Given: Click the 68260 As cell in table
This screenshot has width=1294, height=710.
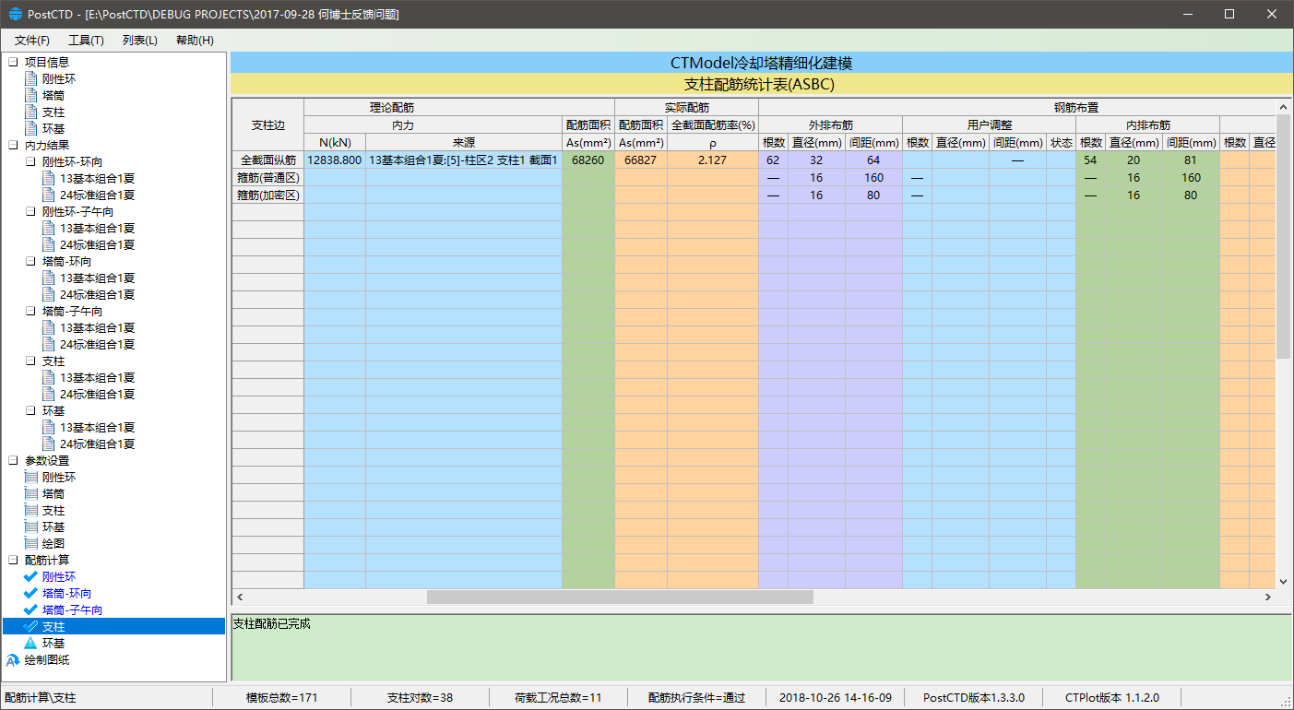Looking at the screenshot, I should click(588, 160).
